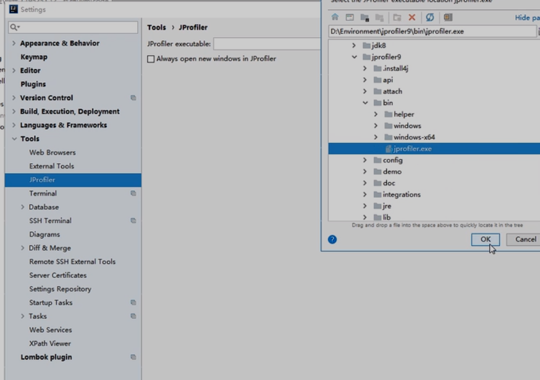Image resolution: width=540 pixels, height=380 pixels.
Task: Expand the Database node under Tools
Action: (x=23, y=207)
